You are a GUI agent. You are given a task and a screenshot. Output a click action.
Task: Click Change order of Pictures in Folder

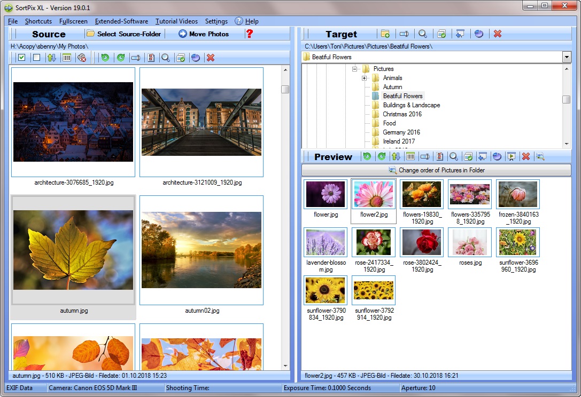pos(436,170)
